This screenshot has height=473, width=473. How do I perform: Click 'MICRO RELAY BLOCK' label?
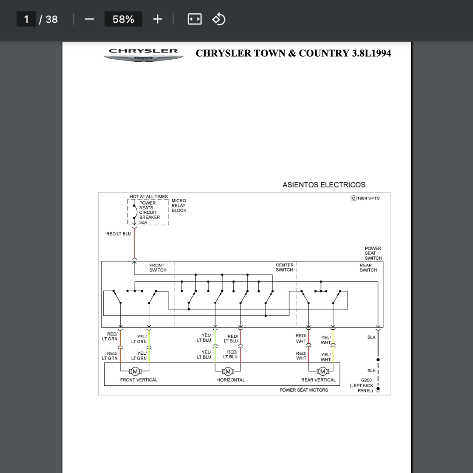pos(179,205)
